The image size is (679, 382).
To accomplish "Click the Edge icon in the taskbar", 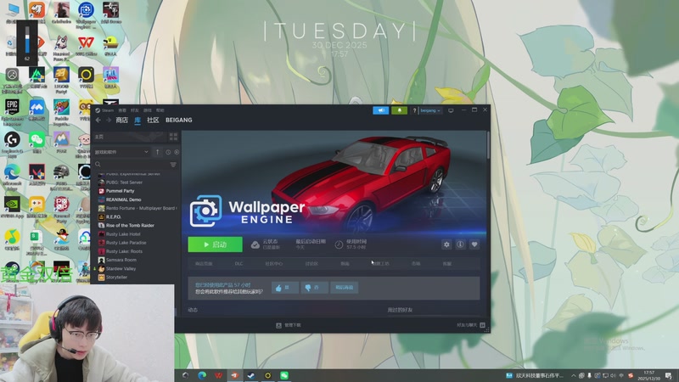I will [202, 375].
